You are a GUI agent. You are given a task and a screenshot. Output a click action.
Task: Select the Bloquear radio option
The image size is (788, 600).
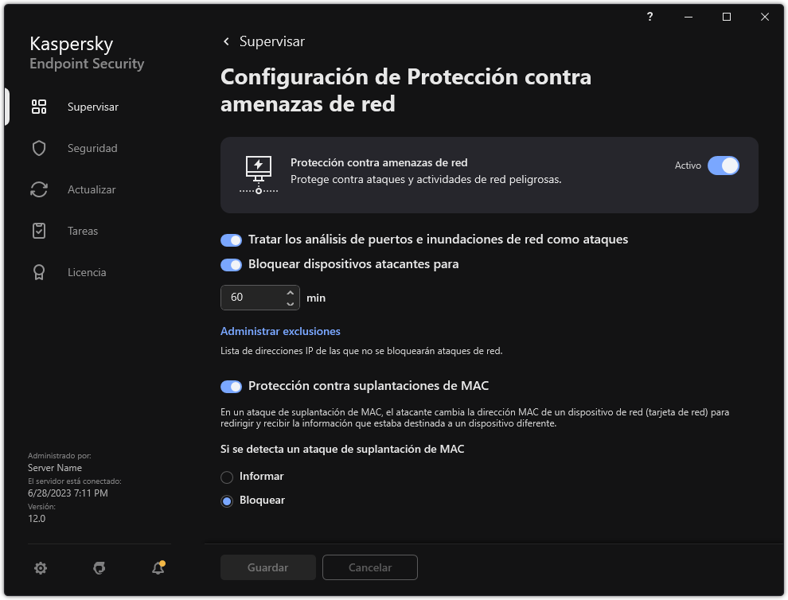coord(227,500)
